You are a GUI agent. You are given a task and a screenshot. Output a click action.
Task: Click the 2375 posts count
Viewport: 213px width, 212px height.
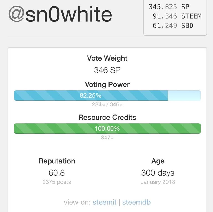point(57,182)
